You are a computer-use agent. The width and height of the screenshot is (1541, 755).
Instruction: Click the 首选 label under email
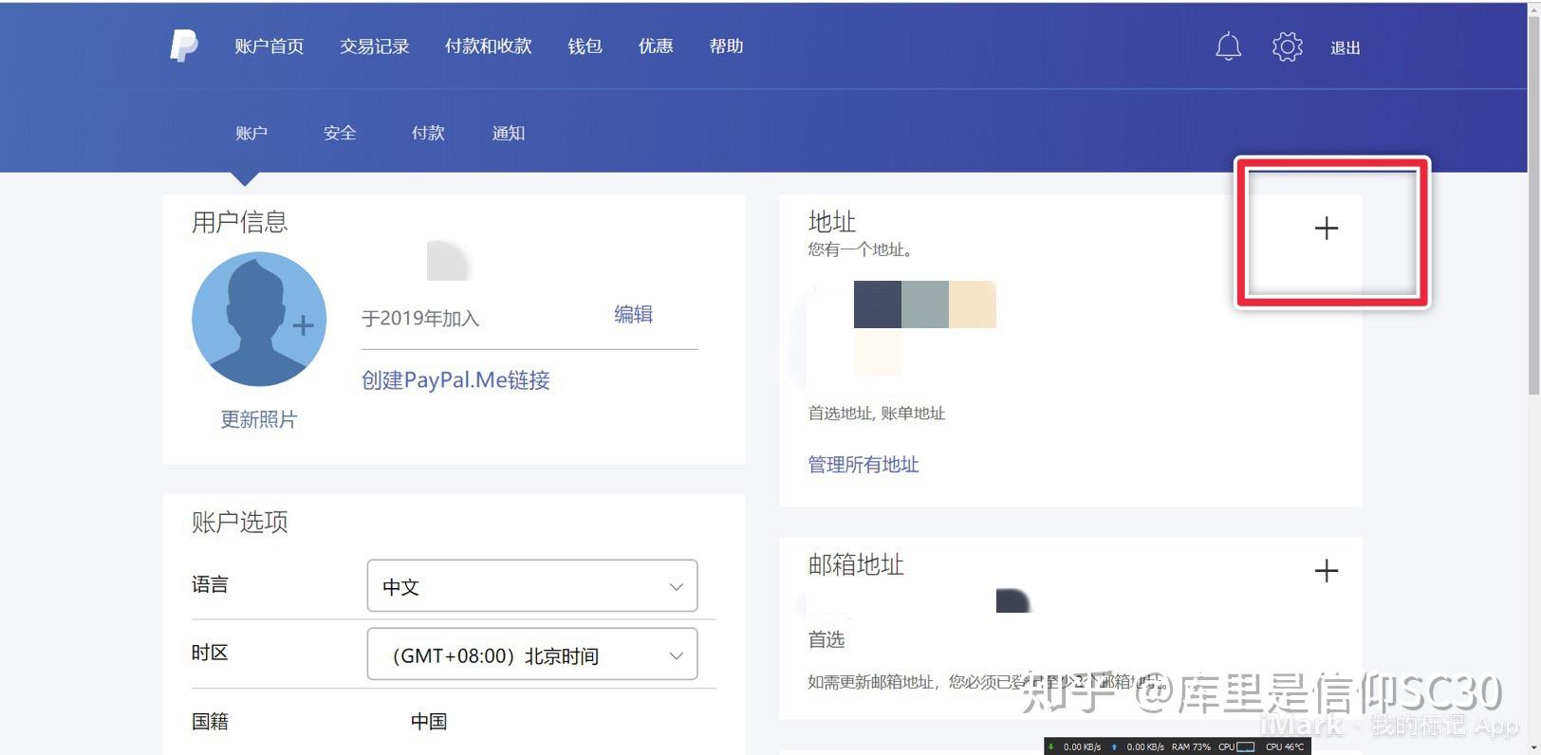pyautogui.click(x=826, y=640)
